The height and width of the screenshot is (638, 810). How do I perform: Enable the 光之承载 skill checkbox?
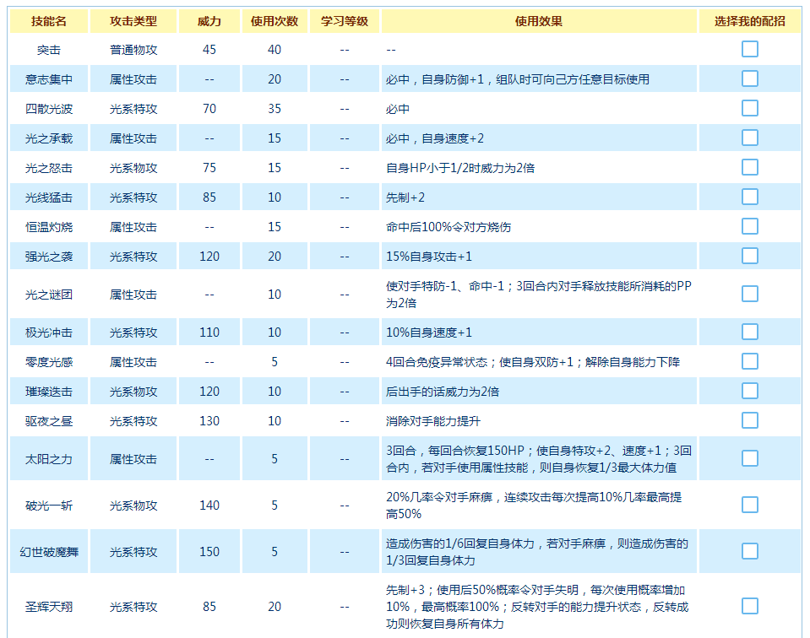(x=749, y=138)
